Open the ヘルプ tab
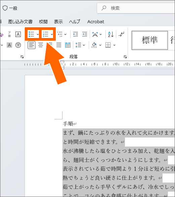This screenshot has width=175, height=197. point(75,22)
